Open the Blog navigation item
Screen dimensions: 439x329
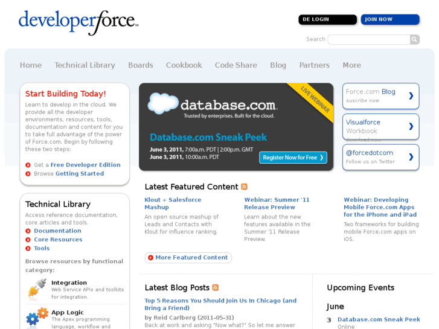278,65
